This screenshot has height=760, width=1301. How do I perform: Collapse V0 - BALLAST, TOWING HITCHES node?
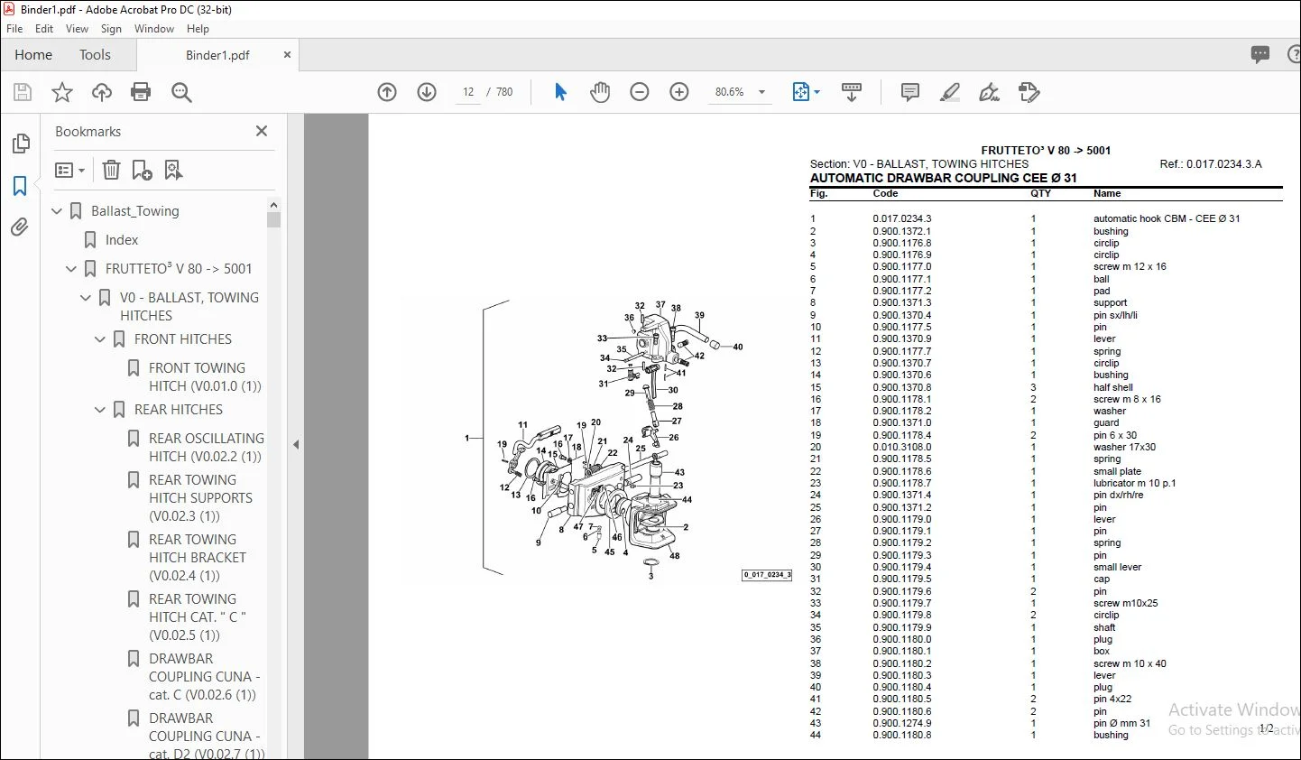click(86, 298)
